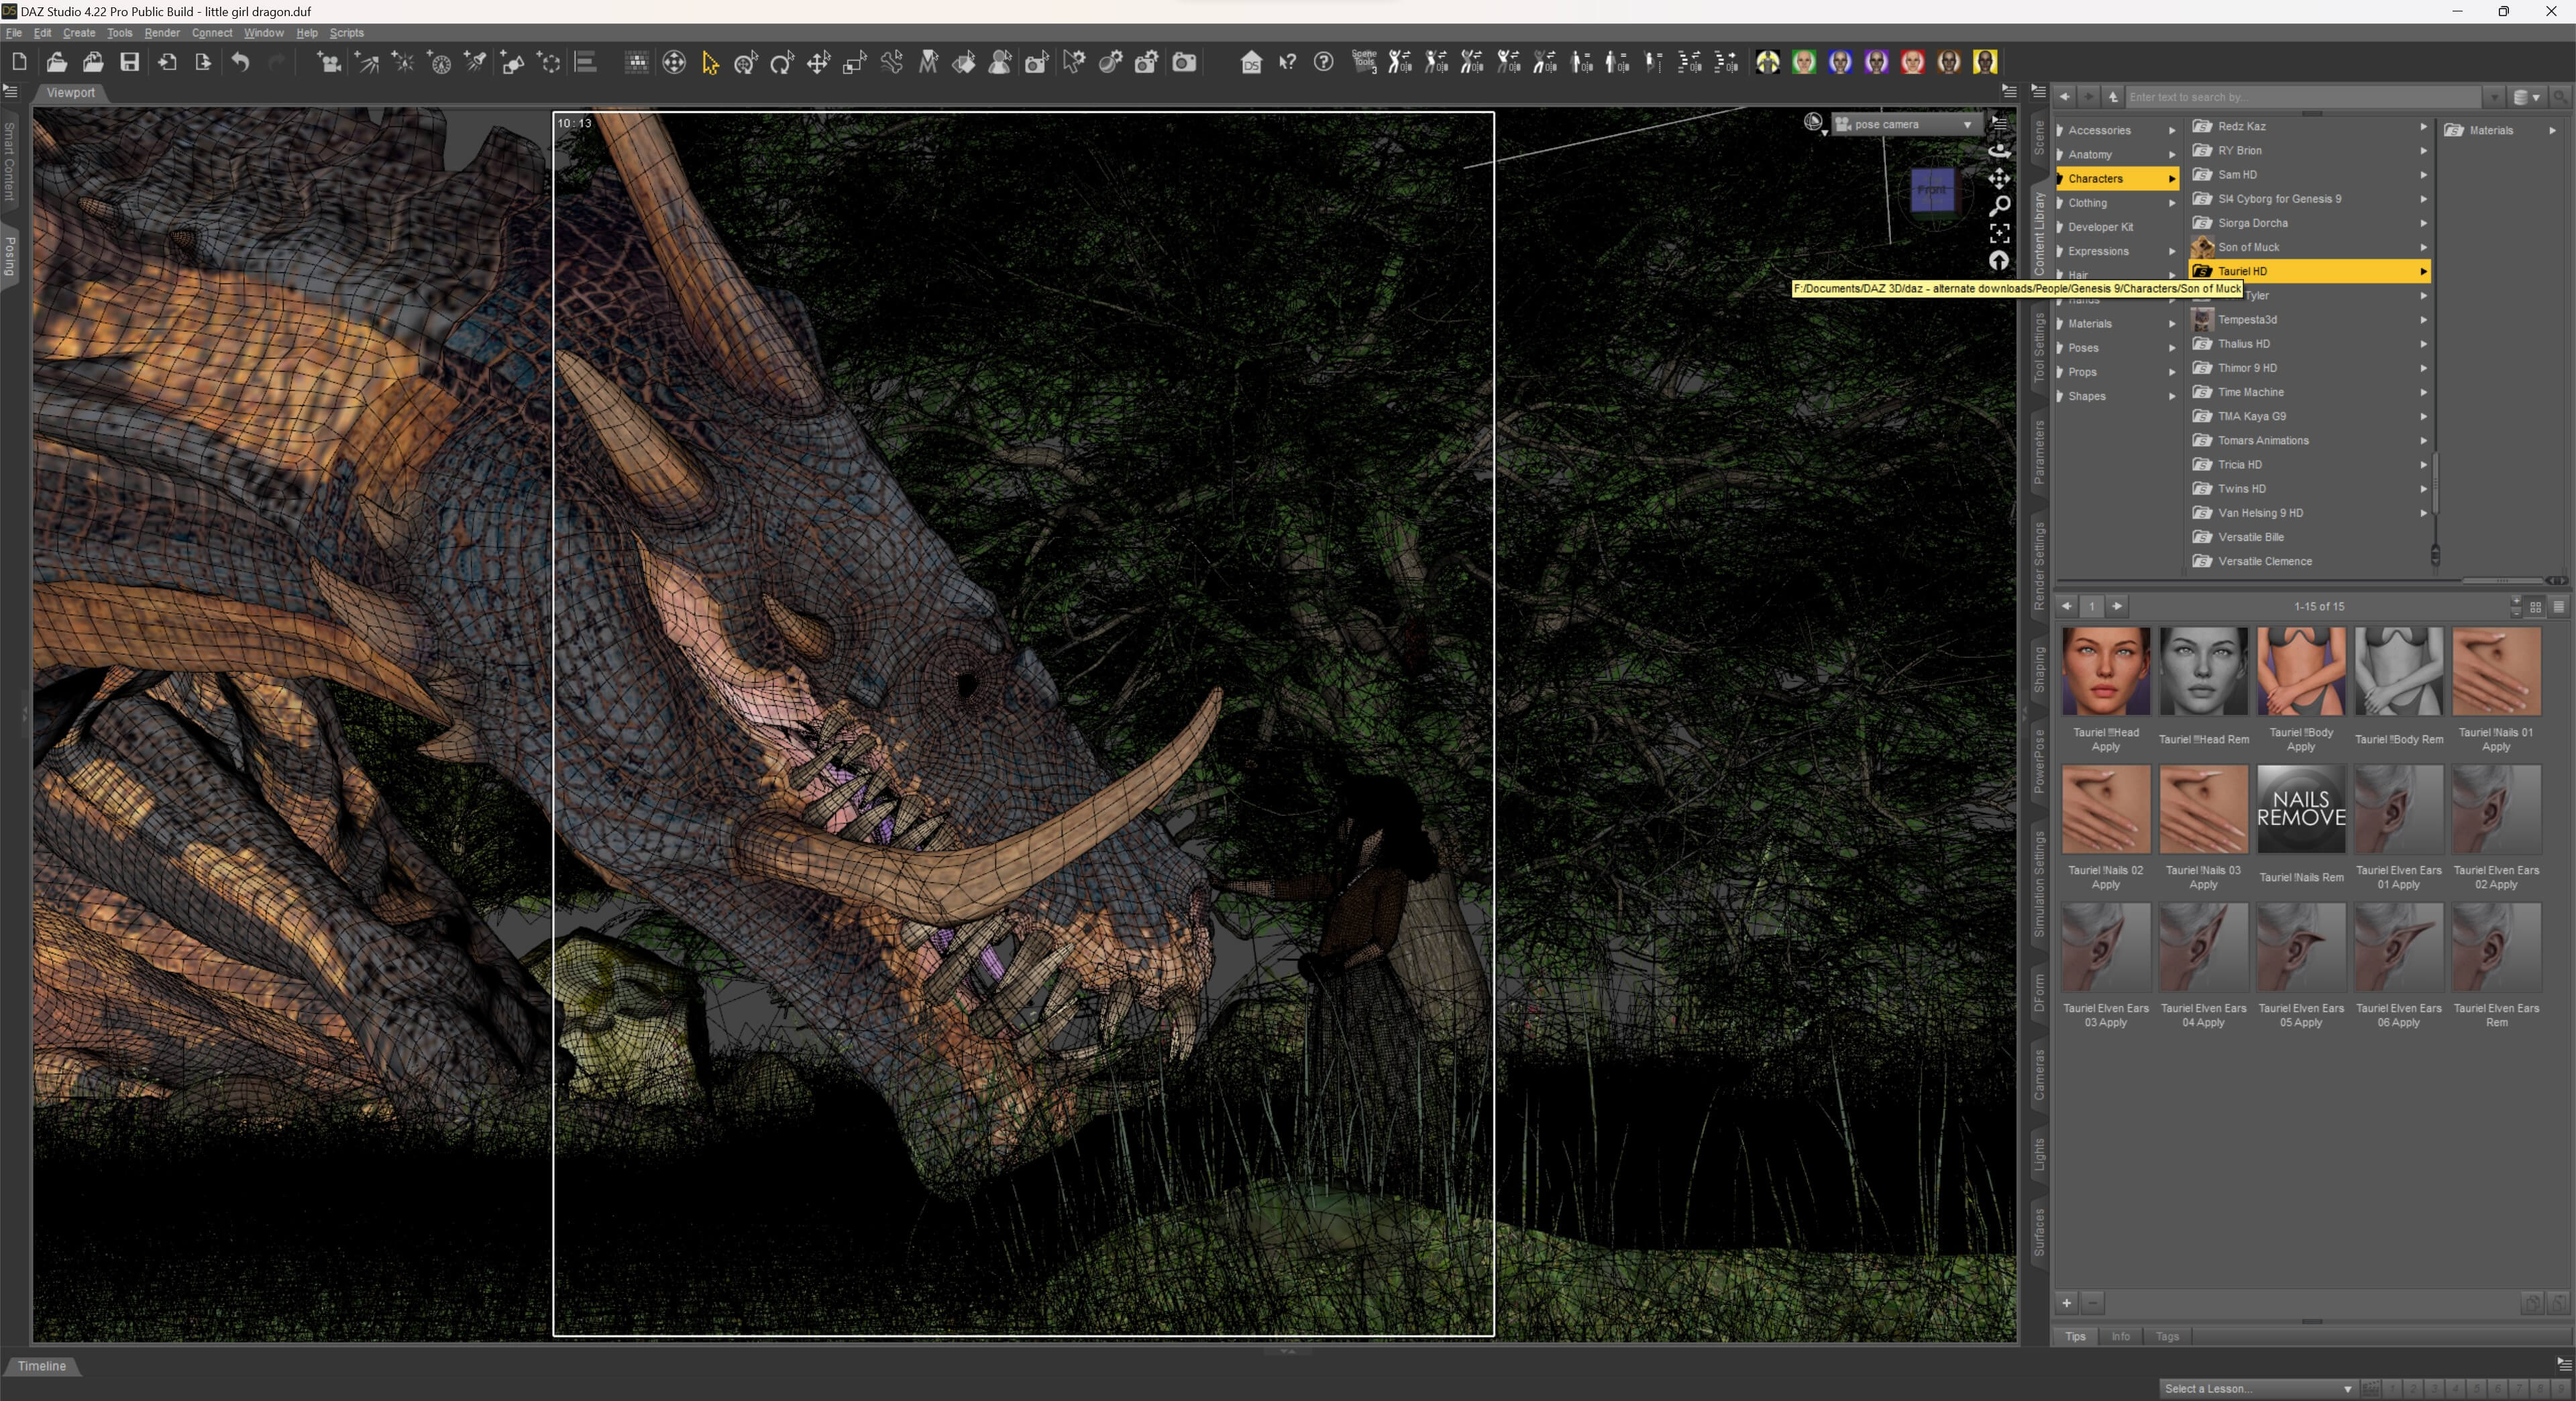
Task: Click the viewport frame selection icon
Action: 1999,233
